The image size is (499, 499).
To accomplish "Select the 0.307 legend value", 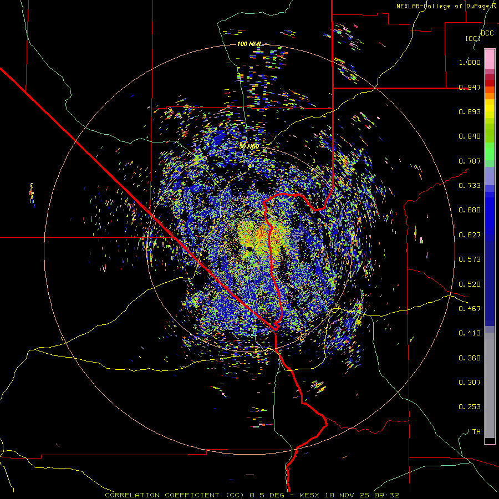I will coord(470,383).
